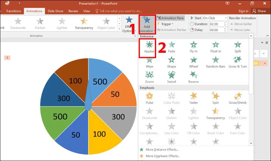Image resolution: width=271 pixels, height=161 pixels.
Task: Select the Appear entrance animation
Action: coord(149,47)
